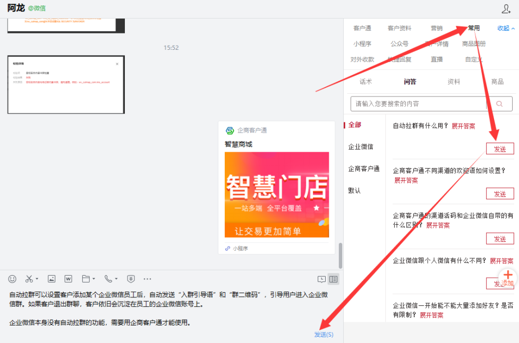Open the file folder icon
519x343 pixels.
coord(86,279)
